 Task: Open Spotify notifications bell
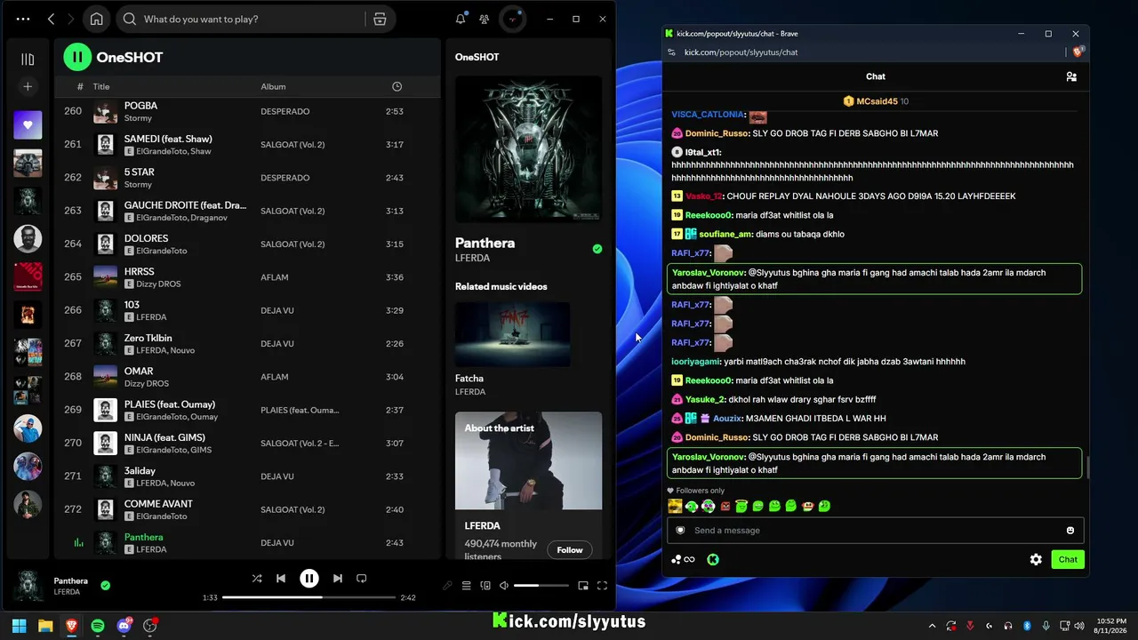click(461, 19)
